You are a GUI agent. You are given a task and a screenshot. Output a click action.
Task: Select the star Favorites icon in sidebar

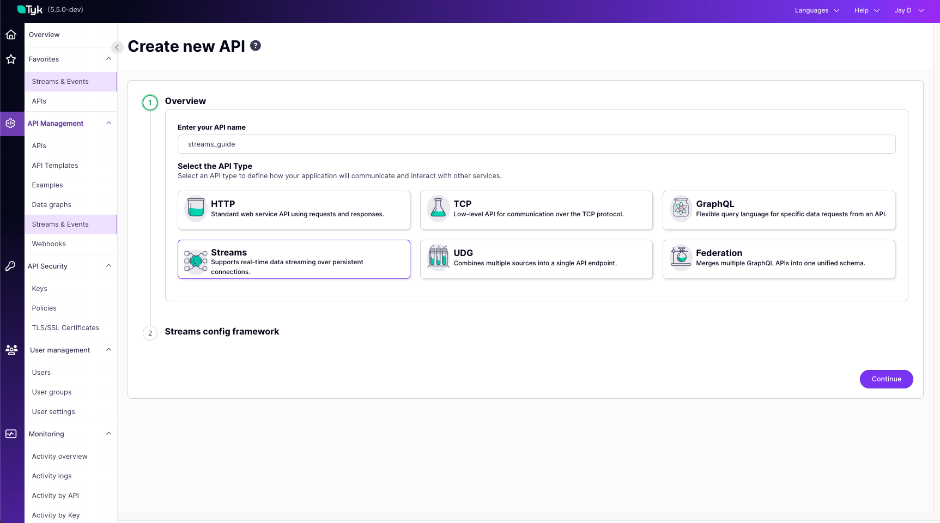pos(11,59)
